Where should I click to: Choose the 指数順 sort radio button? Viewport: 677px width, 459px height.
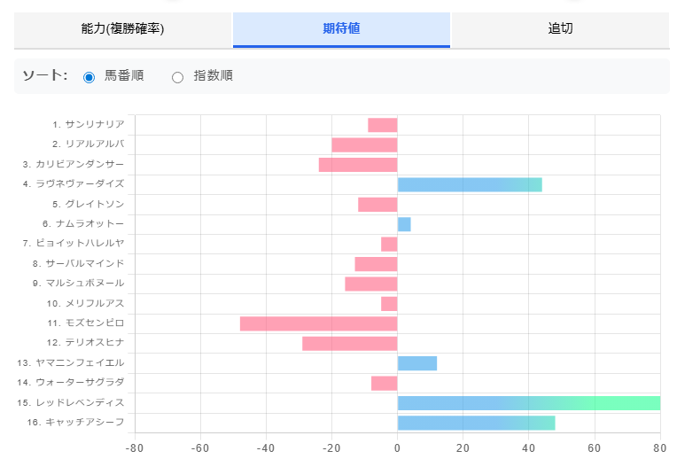tap(177, 77)
